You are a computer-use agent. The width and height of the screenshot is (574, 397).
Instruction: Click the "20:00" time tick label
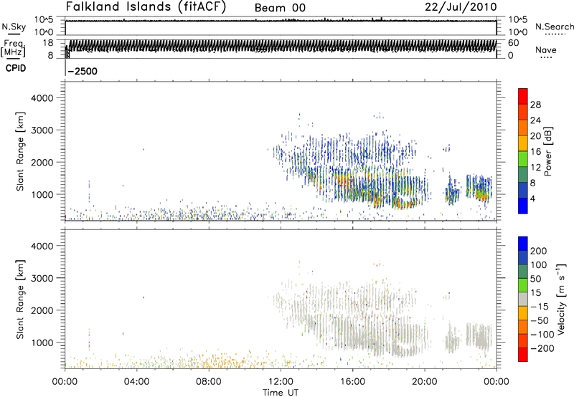pos(425,382)
